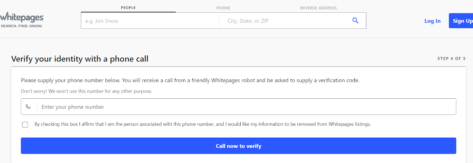
Task: Switch to the Phone search tab
Action: (x=223, y=8)
